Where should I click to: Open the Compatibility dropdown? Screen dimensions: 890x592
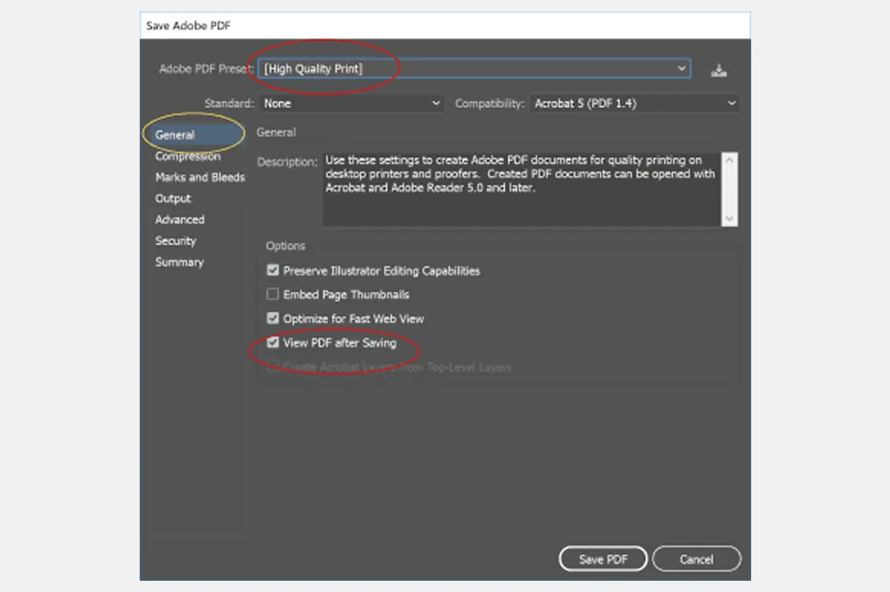tap(634, 103)
